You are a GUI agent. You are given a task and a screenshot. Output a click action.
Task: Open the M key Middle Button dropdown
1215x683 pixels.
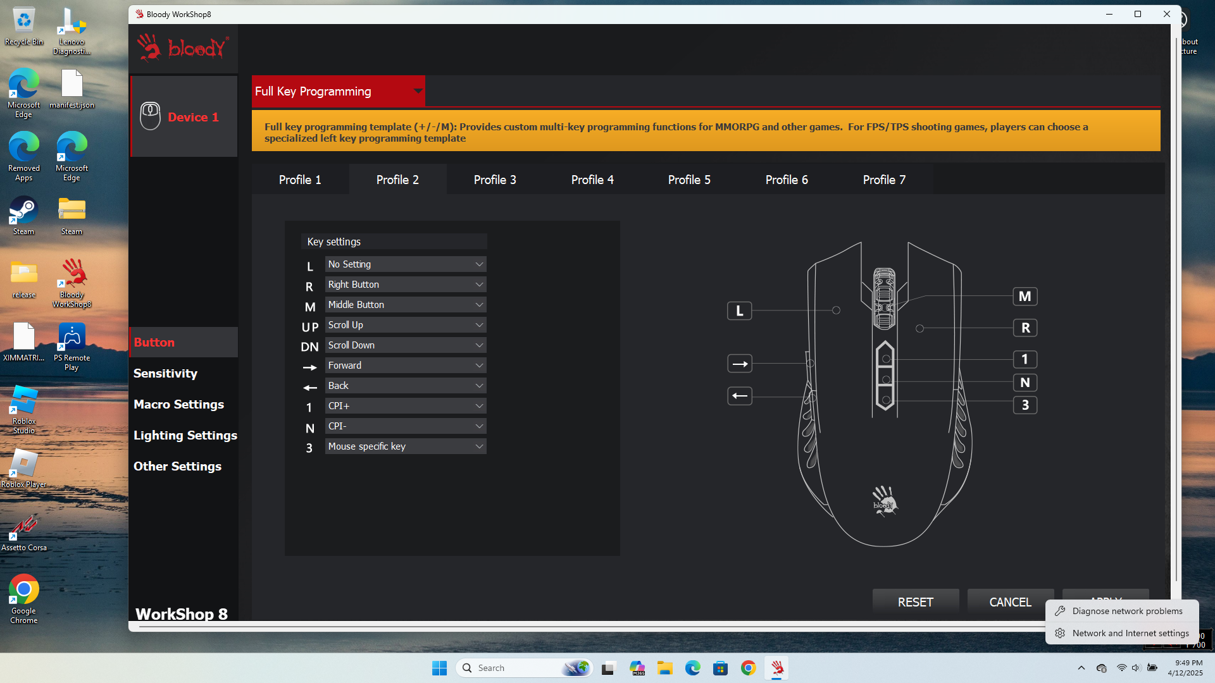tap(406, 305)
